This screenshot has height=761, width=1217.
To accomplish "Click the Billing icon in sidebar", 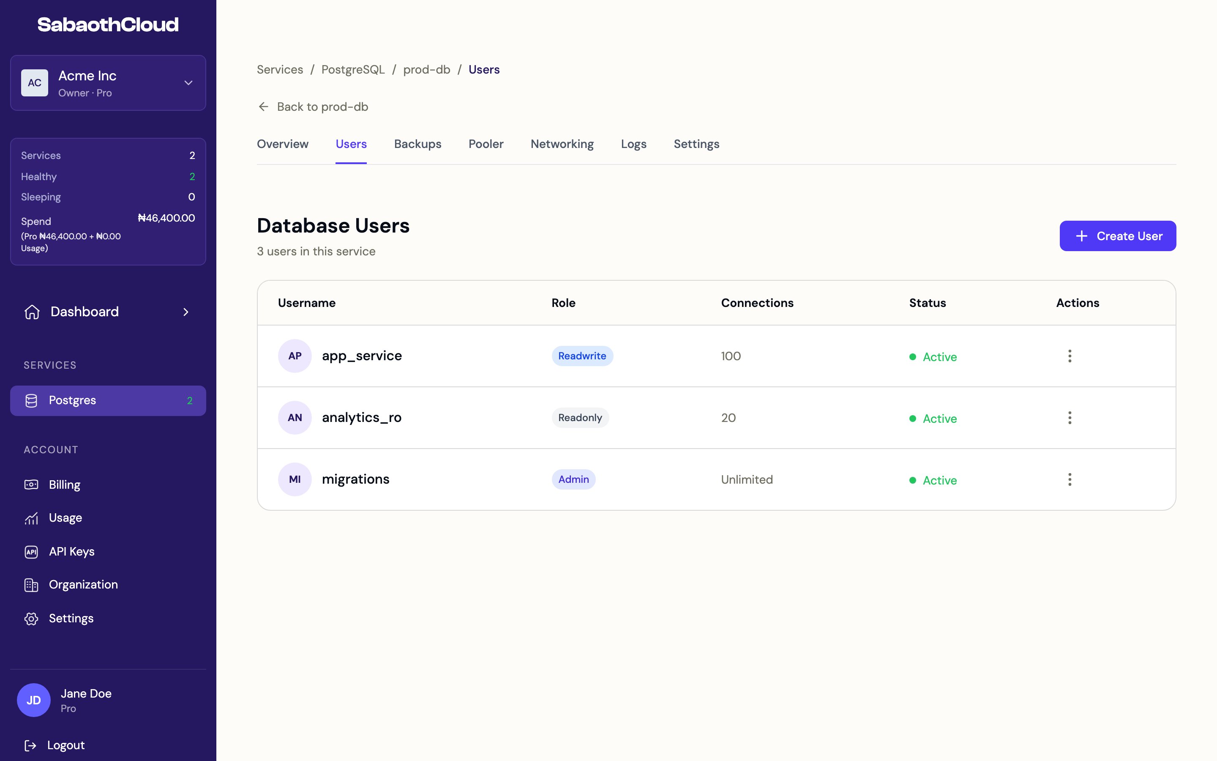I will coord(31,485).
